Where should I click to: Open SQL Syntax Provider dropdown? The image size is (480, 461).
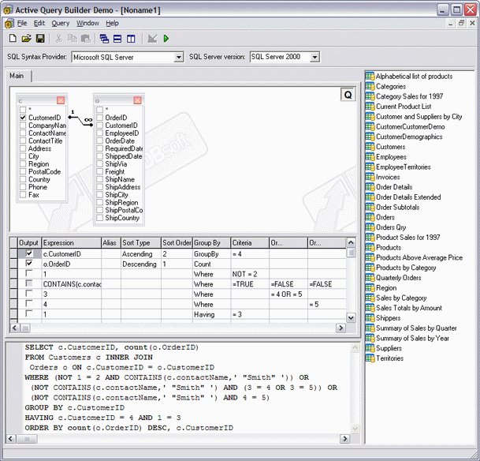click(178, 57)
